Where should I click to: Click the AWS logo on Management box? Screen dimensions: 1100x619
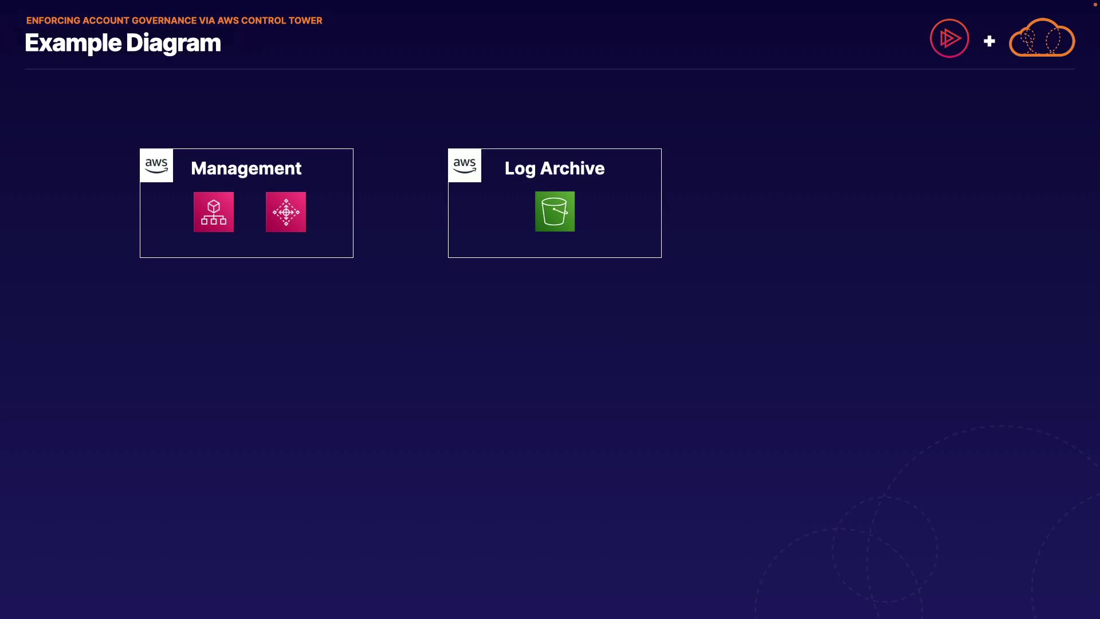click(x=156, y=166)
